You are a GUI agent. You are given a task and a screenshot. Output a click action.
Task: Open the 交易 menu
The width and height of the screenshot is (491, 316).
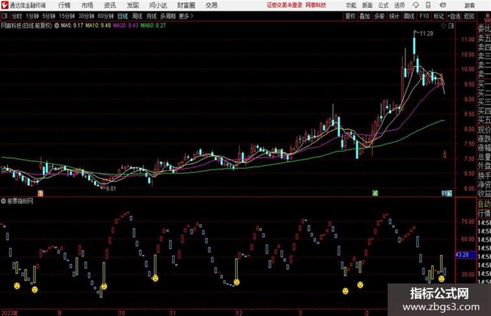click(211, 5)
